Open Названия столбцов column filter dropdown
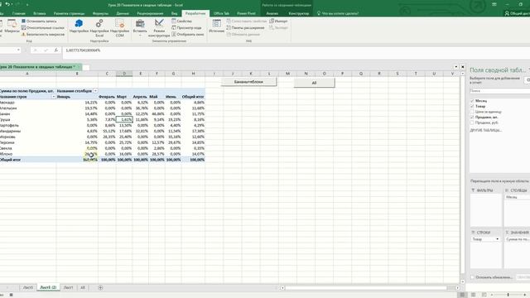Screen dimensions: 530x298 (95, 91)
